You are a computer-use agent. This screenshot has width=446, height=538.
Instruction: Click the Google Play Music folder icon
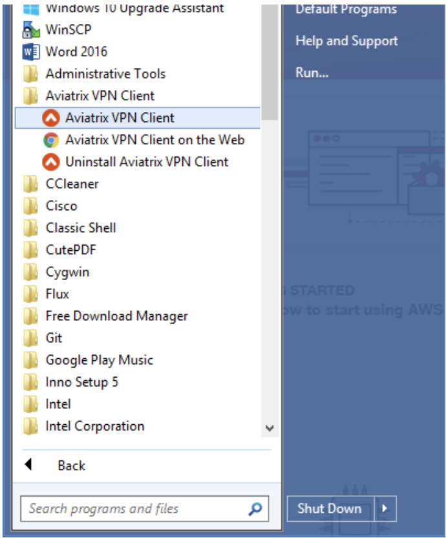tap(30, 360)
